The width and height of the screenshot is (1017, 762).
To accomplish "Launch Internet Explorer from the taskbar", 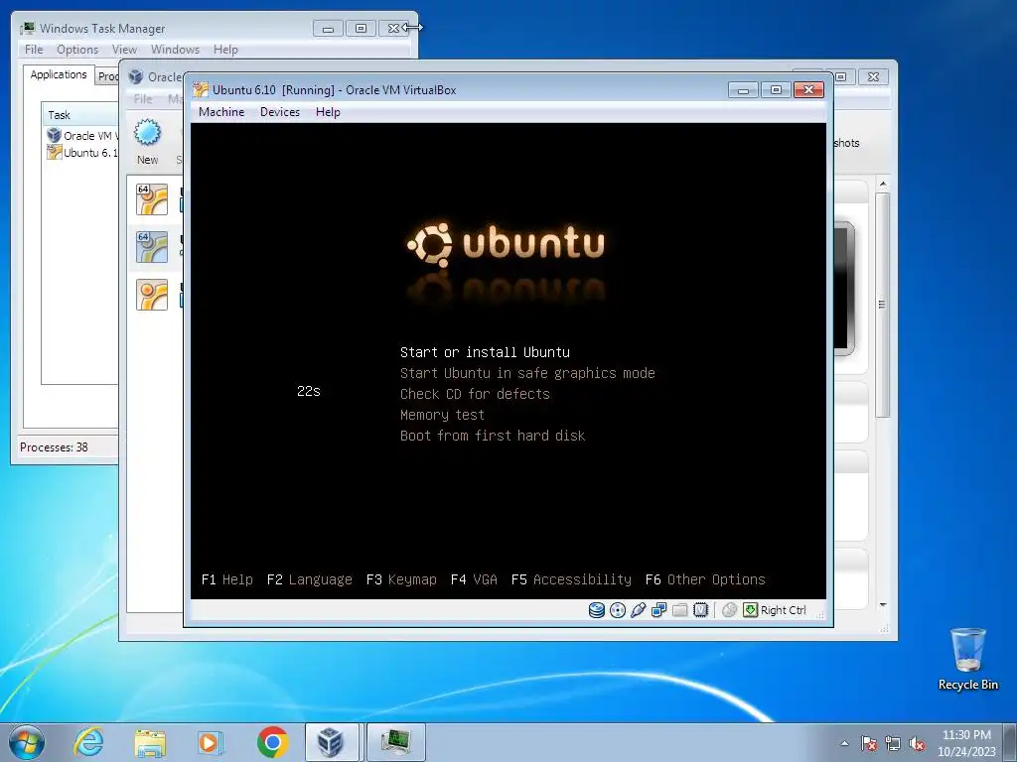I will coord(88,742).
